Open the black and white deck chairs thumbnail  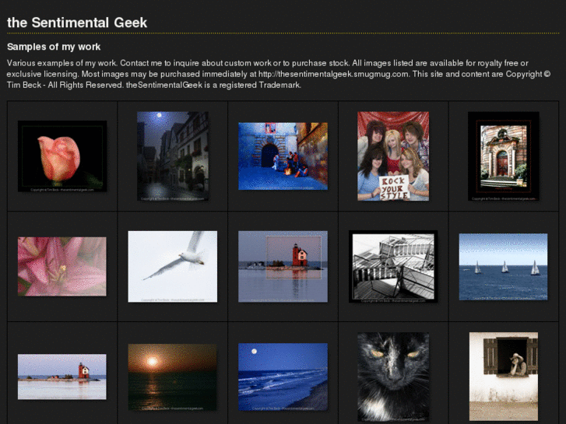click(393, 266)
